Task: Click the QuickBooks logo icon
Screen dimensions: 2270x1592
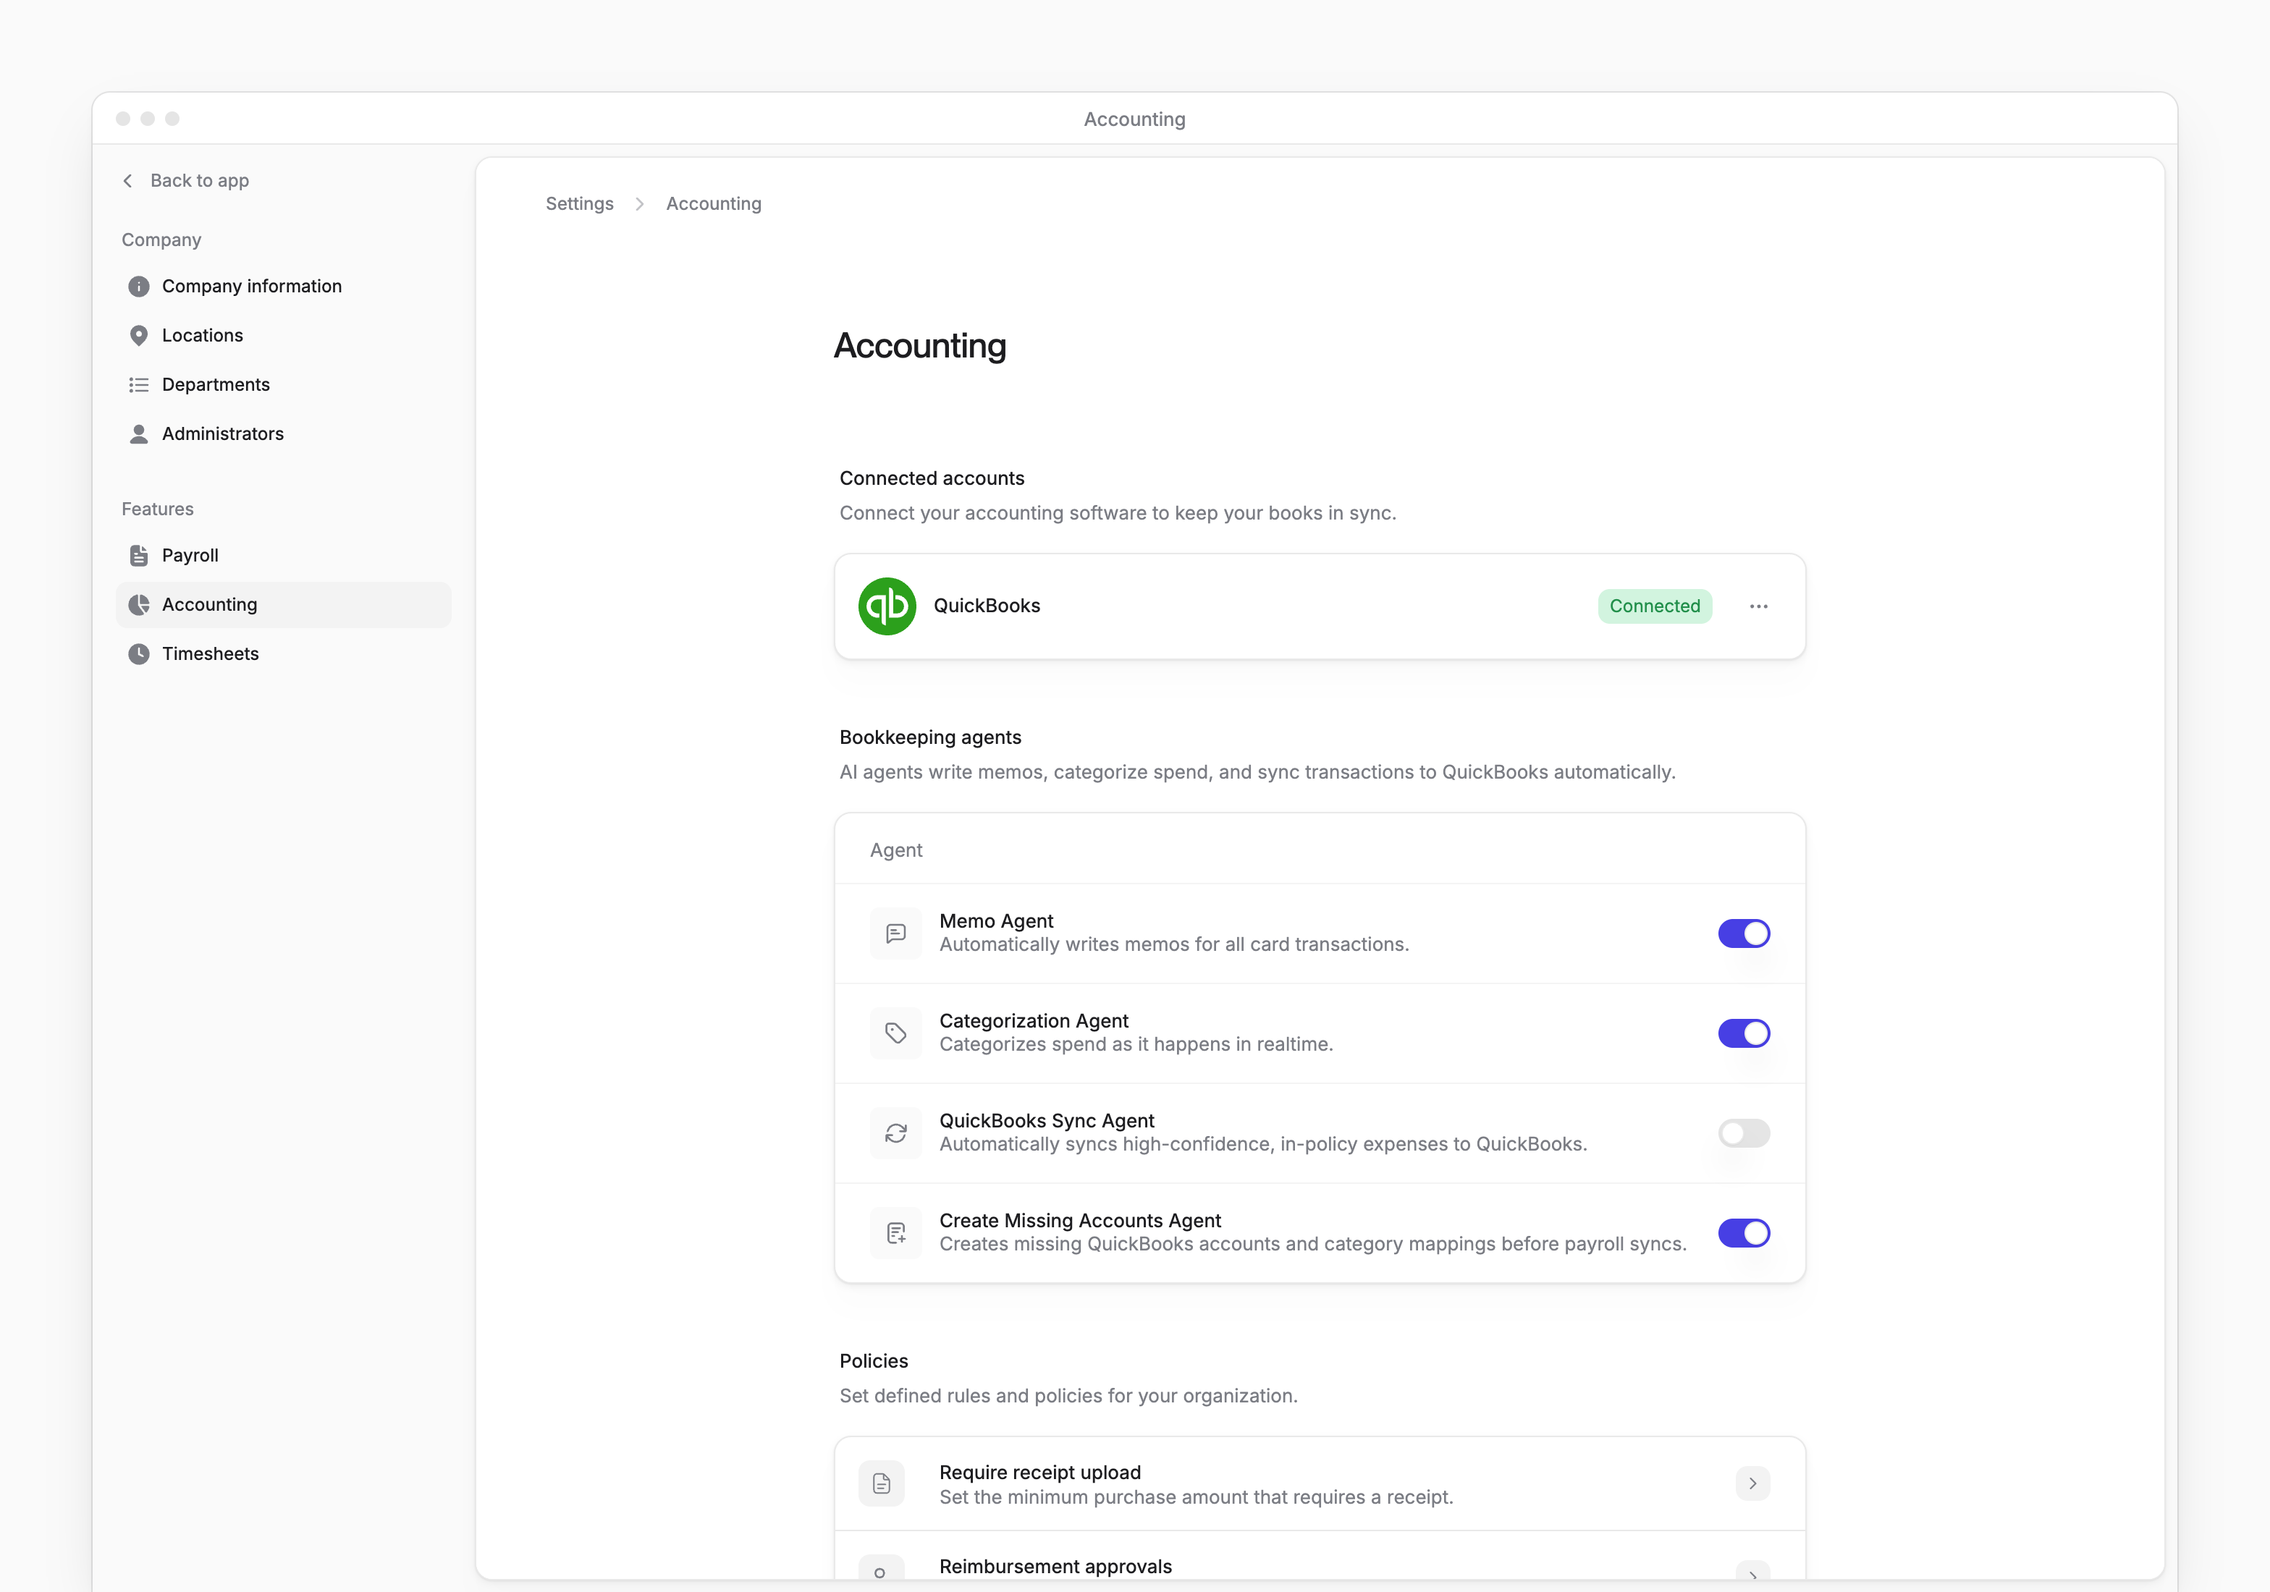Action: click(x=887, y=606)
